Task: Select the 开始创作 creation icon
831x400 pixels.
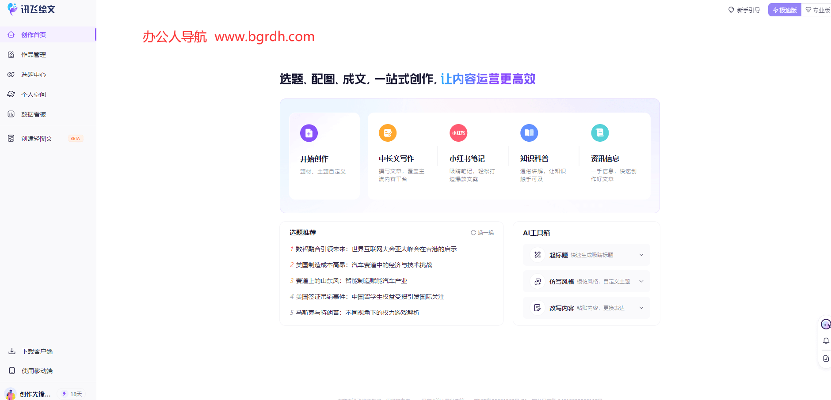Action: (309, 133)
